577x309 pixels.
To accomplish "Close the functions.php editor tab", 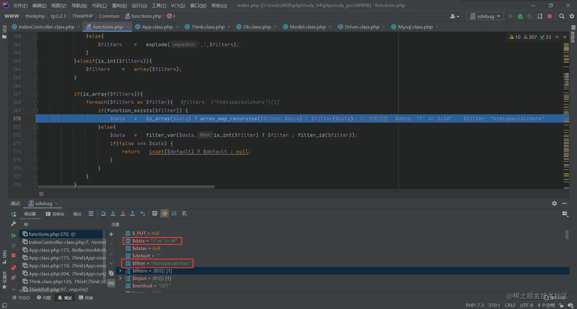I will click(128, 27).
